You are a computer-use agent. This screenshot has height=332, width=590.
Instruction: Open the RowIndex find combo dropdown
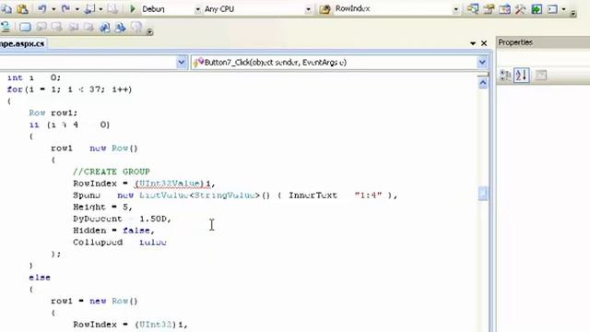pos(455,9)
